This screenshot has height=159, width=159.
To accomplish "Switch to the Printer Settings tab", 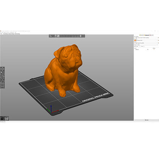I will (17, 34).
